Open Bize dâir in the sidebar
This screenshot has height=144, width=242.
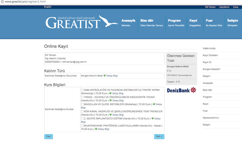[x=207, y=90]
